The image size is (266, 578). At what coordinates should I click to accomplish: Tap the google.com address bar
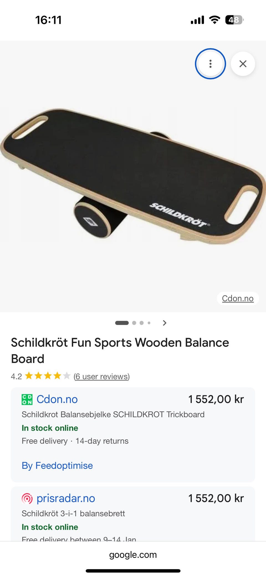(x=133, y=555)
